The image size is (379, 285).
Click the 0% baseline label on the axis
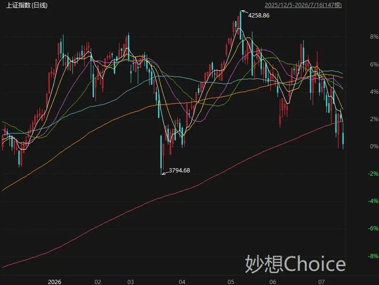tap(374, 146)
